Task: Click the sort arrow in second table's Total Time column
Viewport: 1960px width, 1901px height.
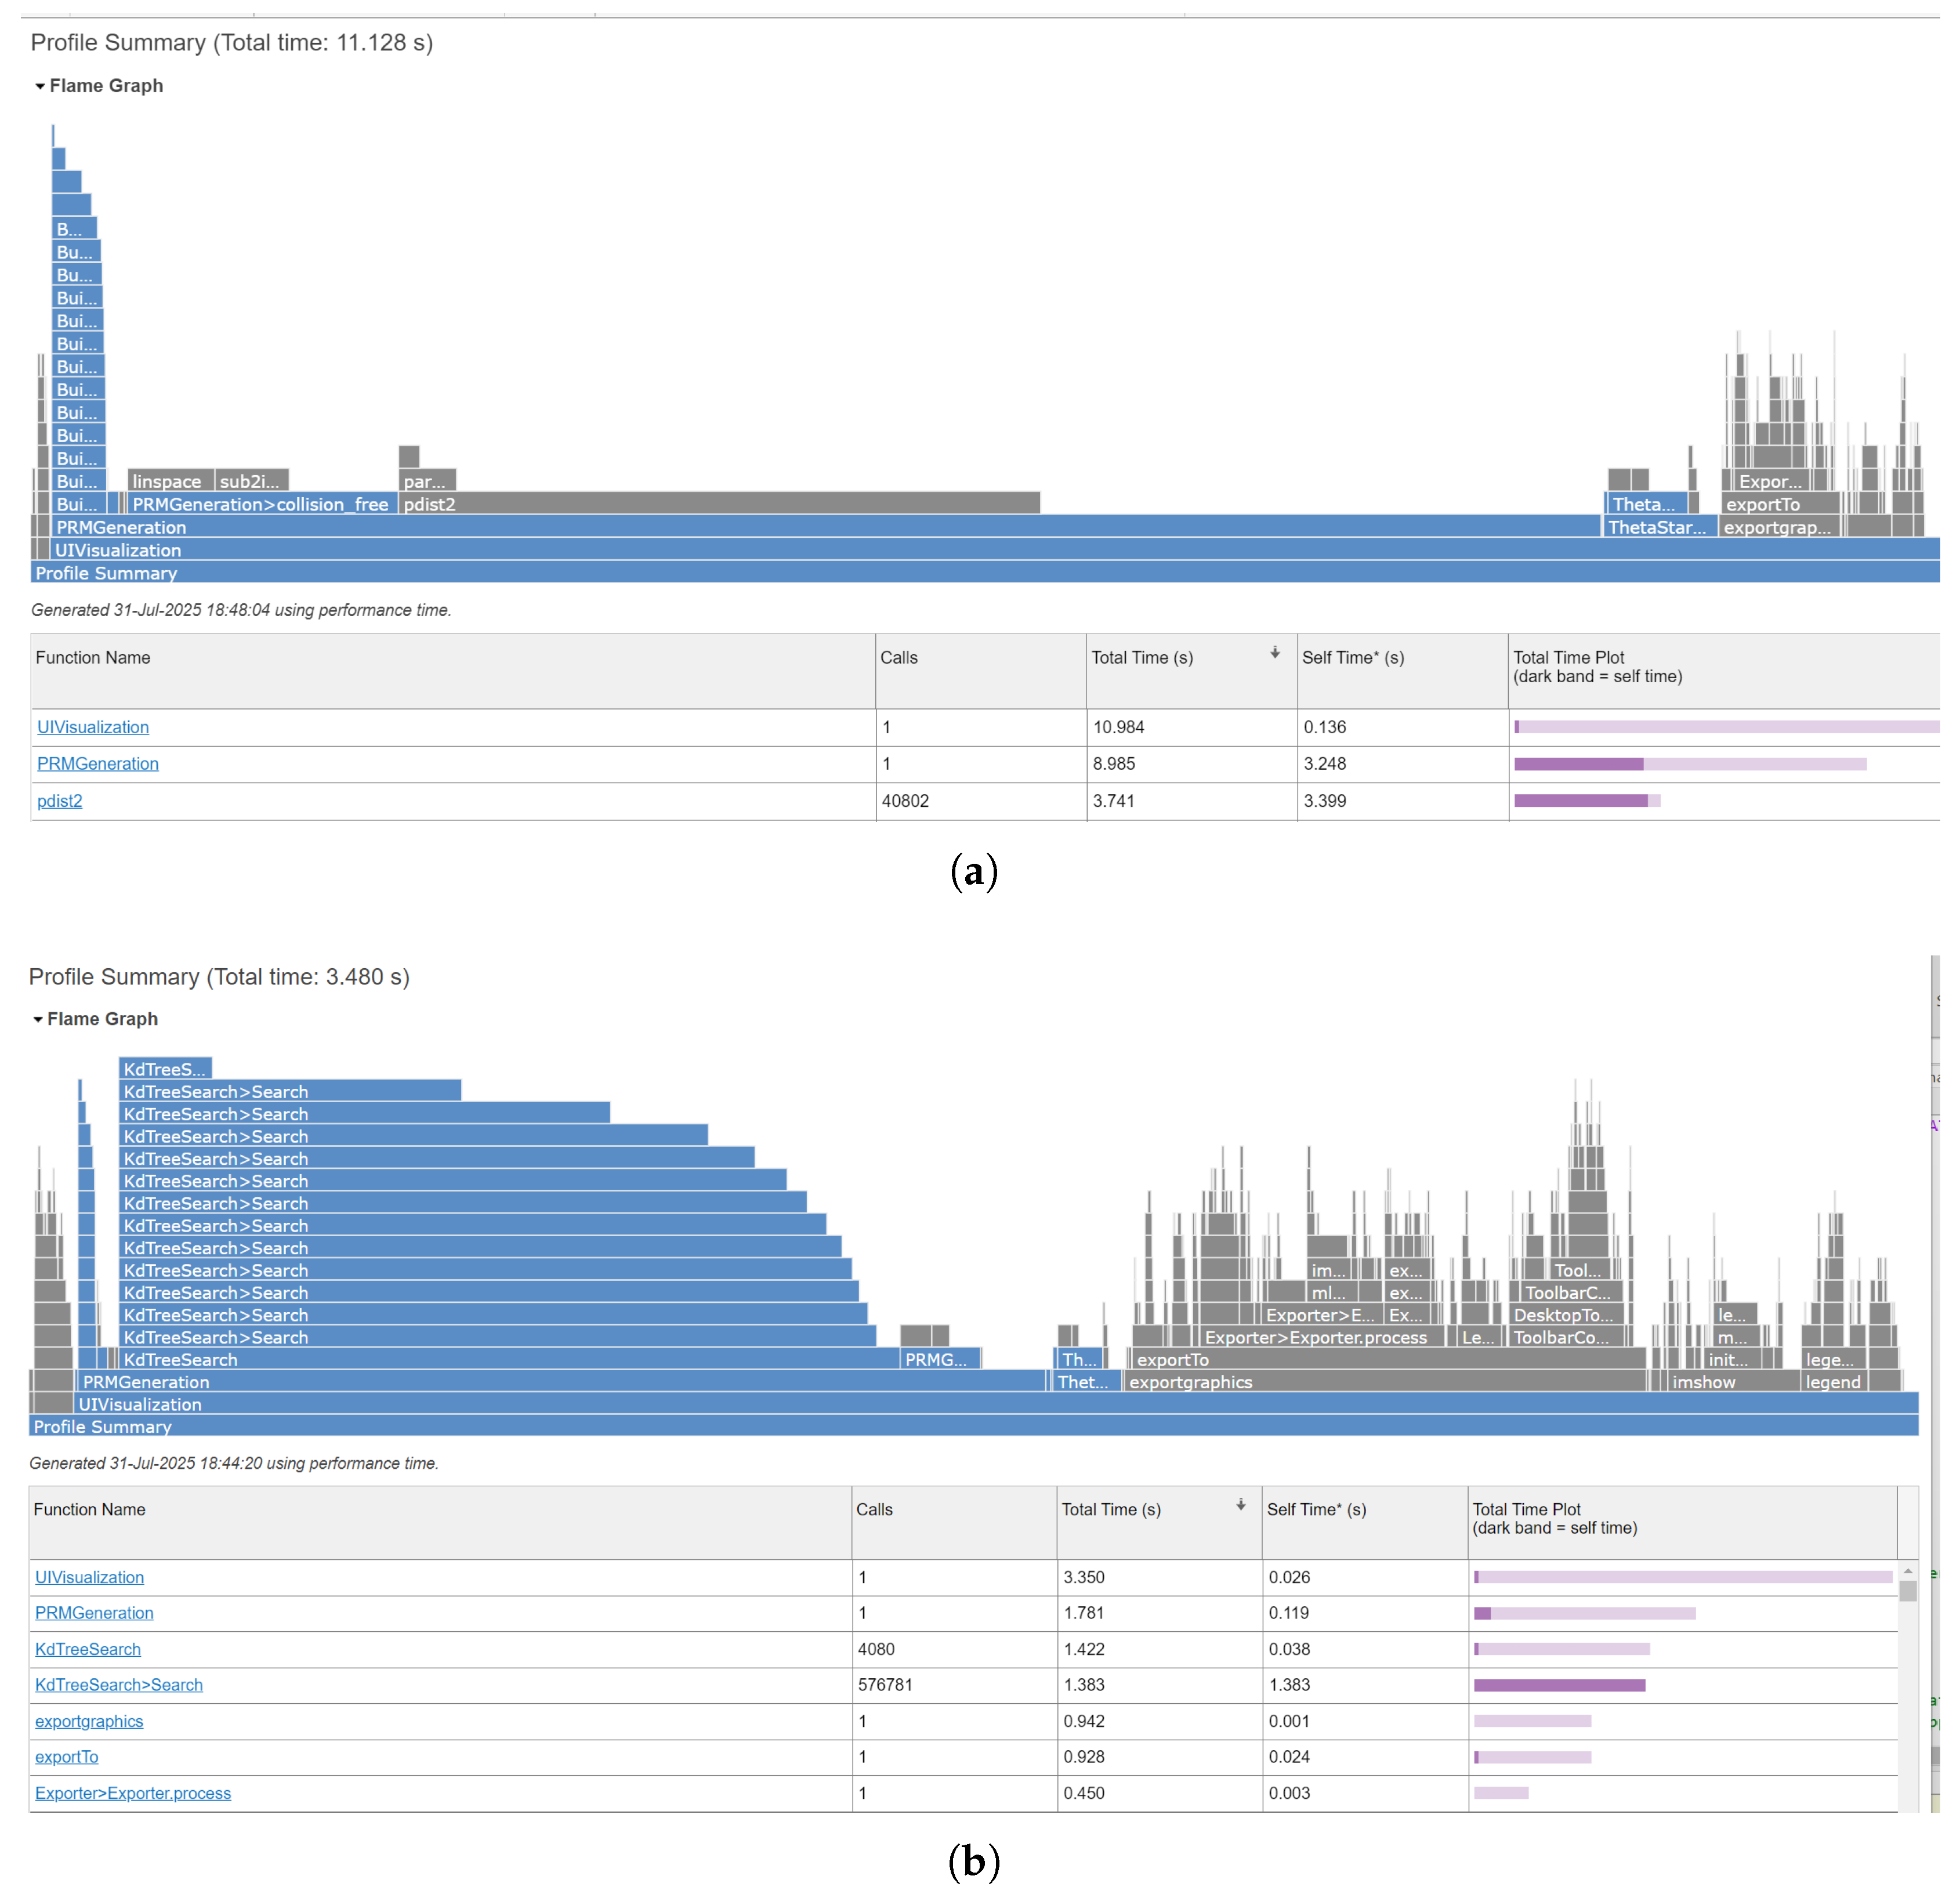Action: 1240,1505
